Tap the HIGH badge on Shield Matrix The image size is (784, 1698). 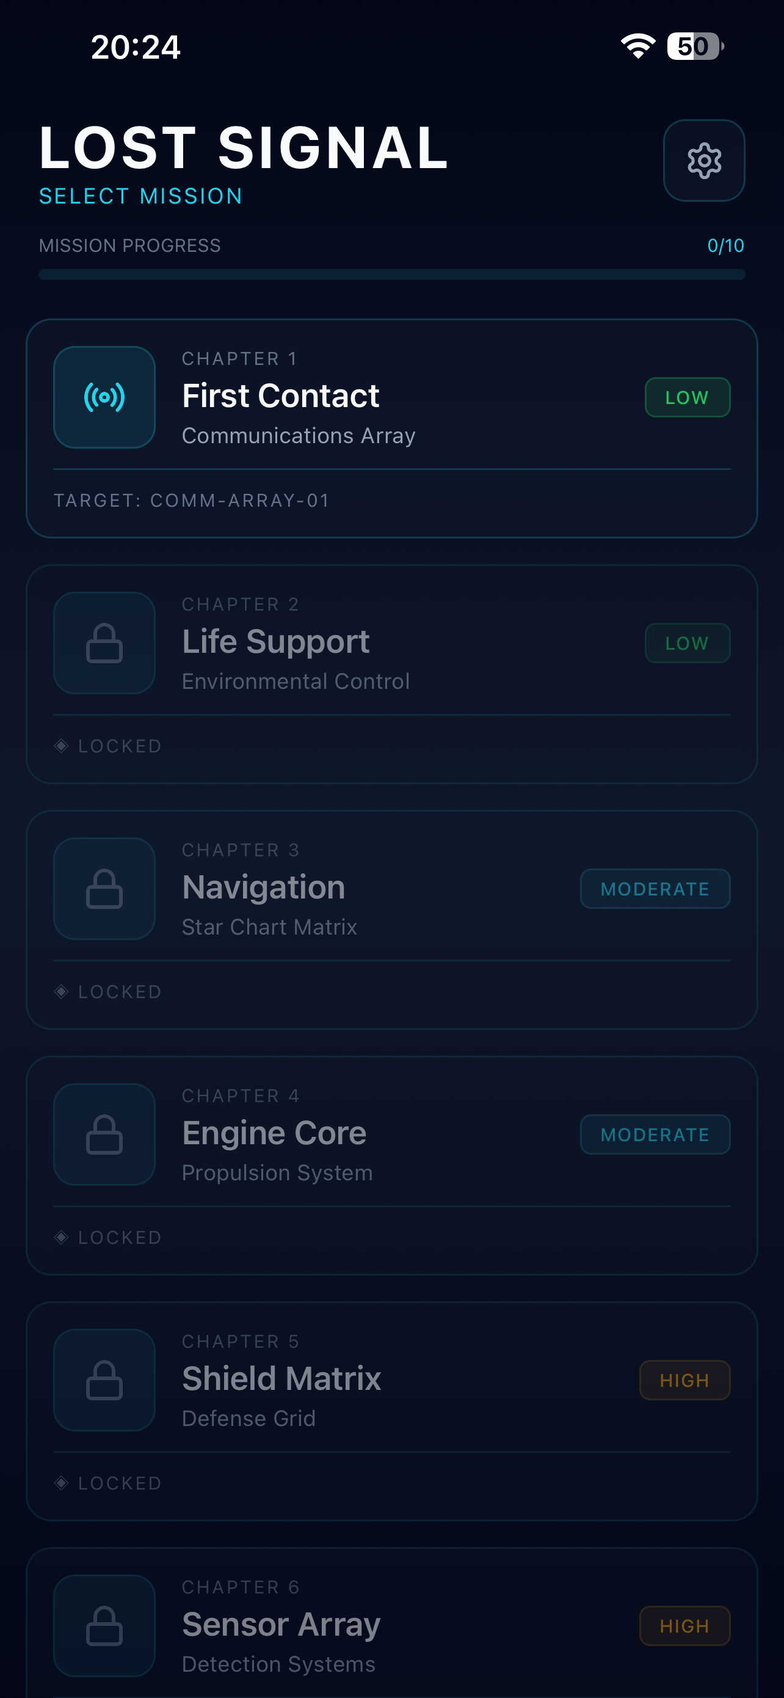pos(684,1380)
